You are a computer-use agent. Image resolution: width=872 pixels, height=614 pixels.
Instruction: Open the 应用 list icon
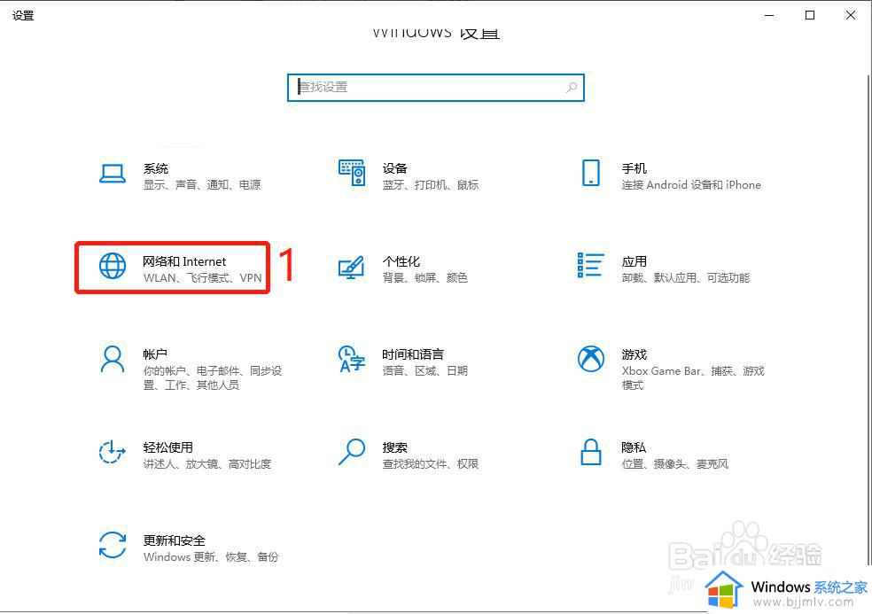(x=590, y=265)
